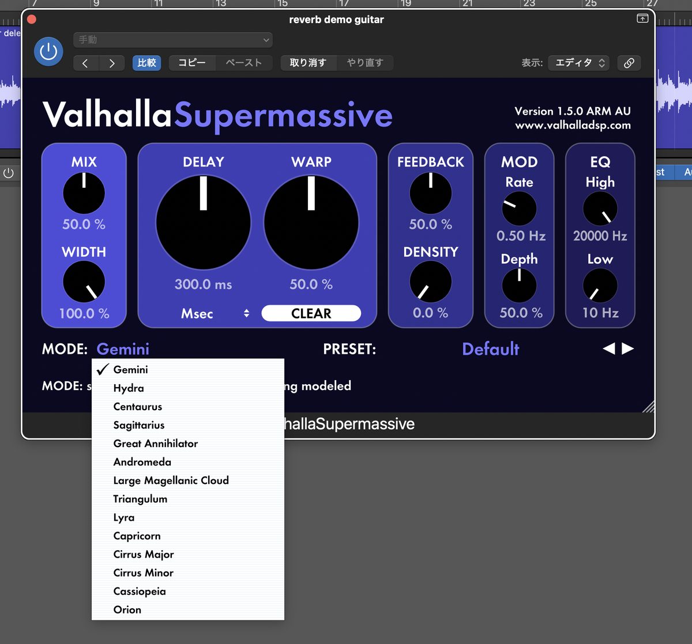Click the track power button in Logic window
692x644 pixels.
pos(8,173)
